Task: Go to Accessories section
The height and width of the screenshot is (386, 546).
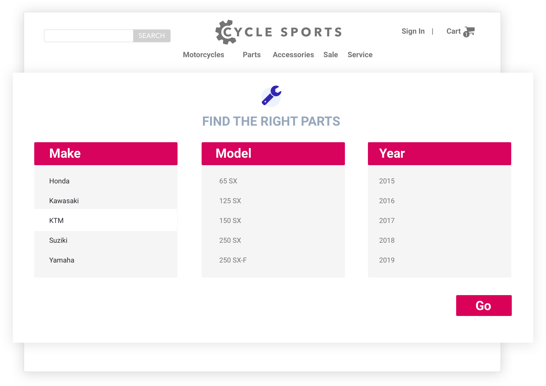Action: tap(293, 55)
